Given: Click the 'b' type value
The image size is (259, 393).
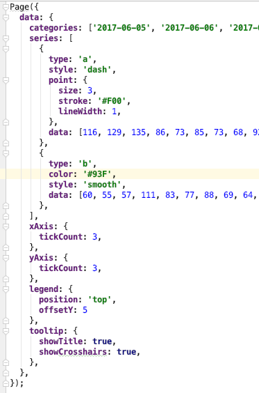Looking at the screenshot, I should [85, 164].
